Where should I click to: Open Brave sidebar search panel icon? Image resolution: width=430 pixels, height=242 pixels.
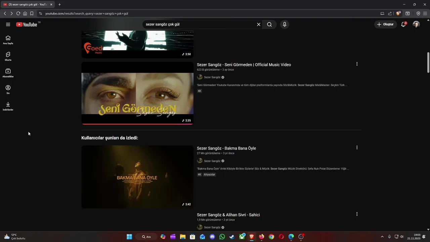pos(407,13)
